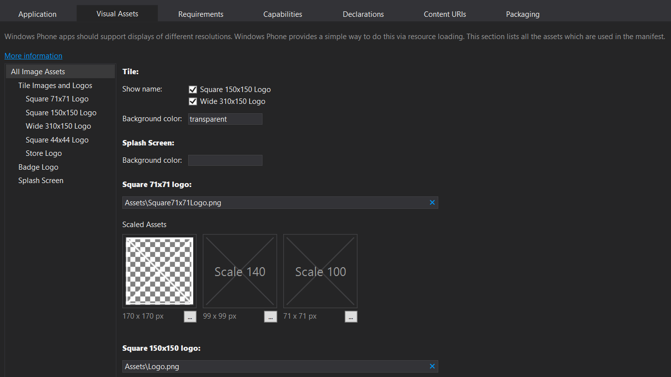
Task: Browse for the Scale 100 asset image
Action: click(351, 316)
